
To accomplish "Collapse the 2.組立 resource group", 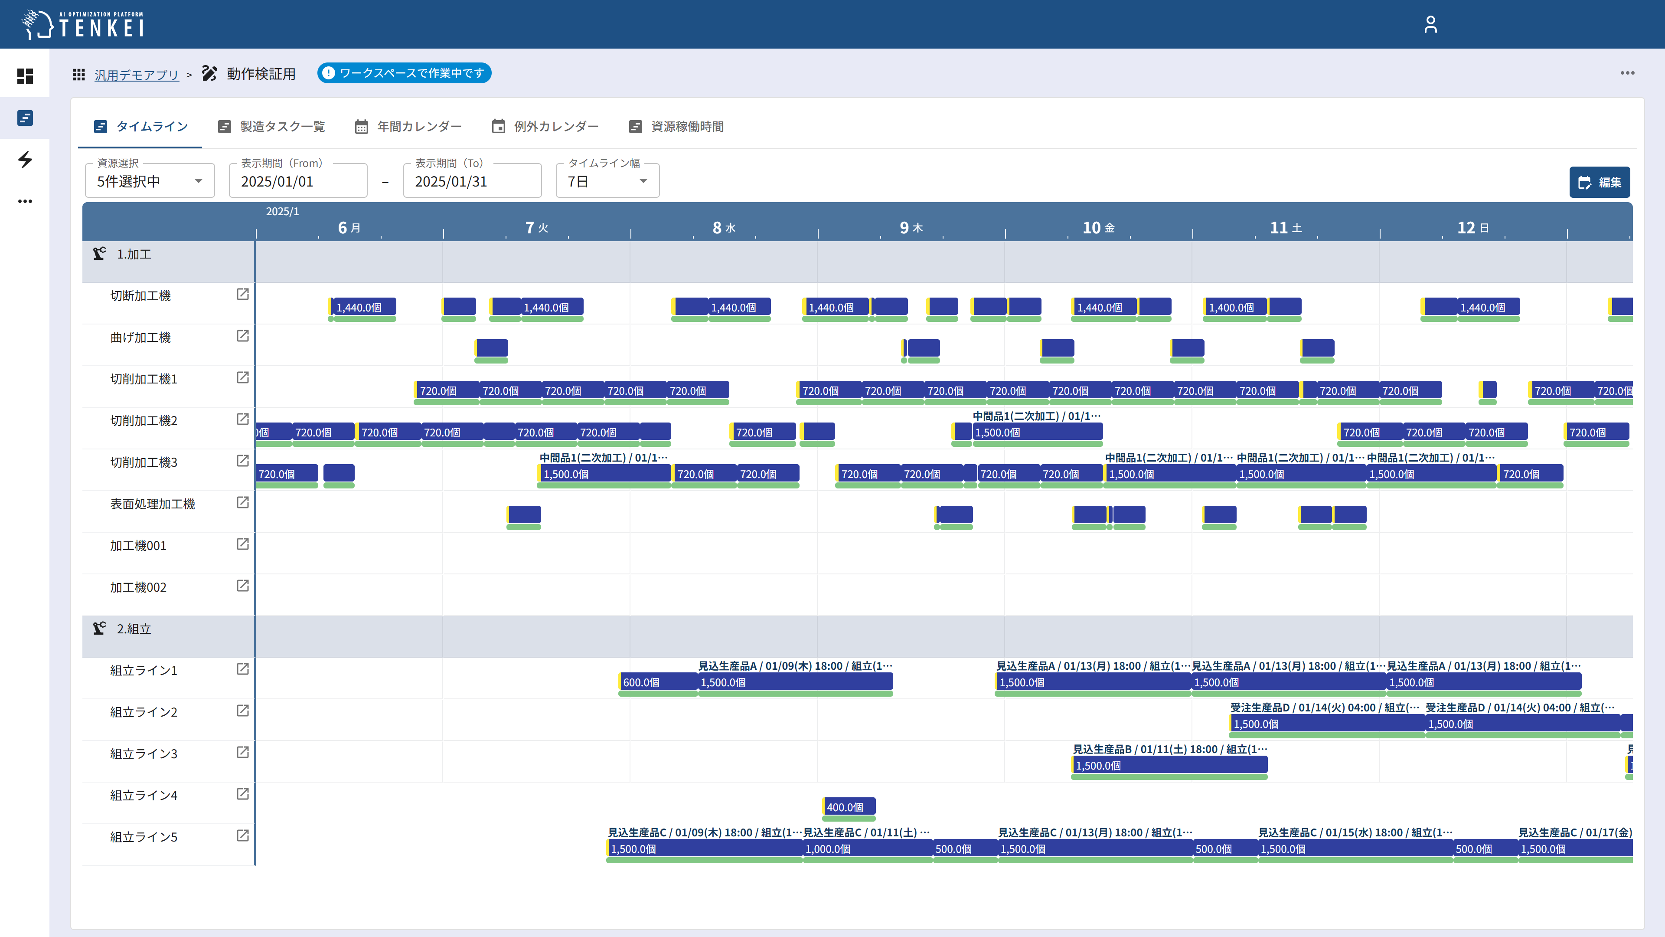I will point(133,629).
